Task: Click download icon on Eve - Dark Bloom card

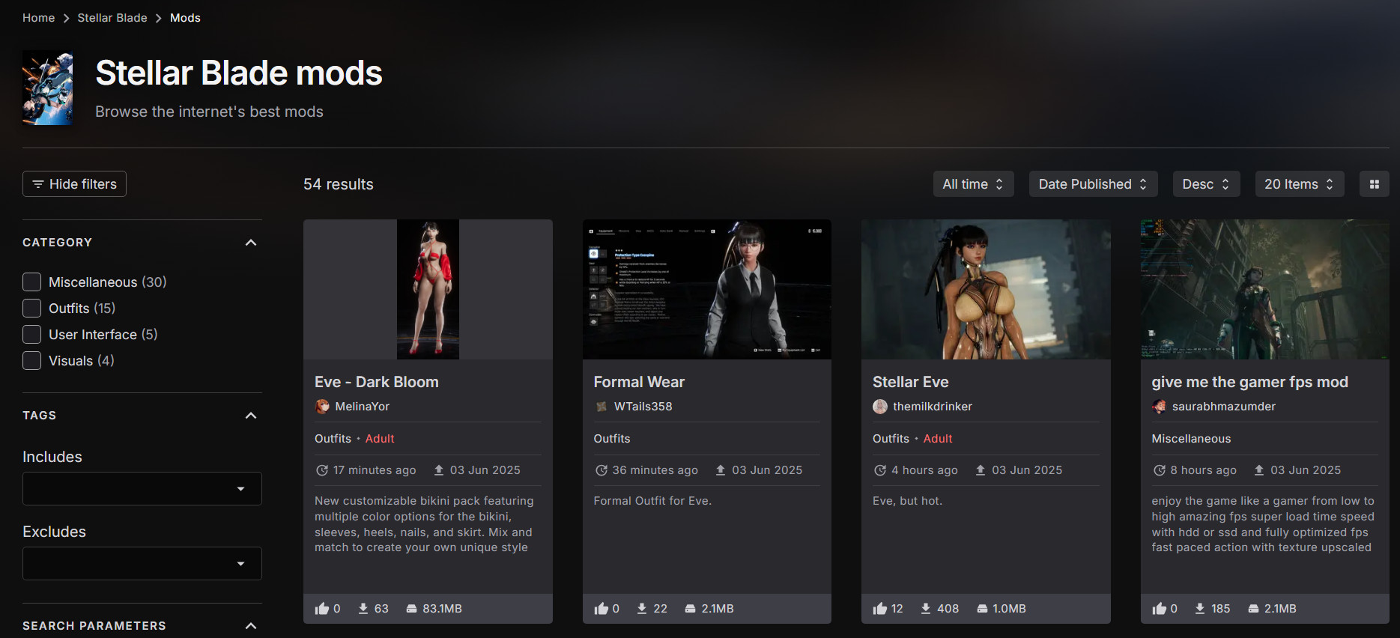Action: click(363, 609)
